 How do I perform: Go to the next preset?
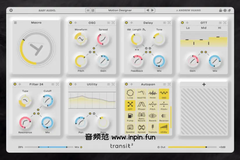[152, 10]
